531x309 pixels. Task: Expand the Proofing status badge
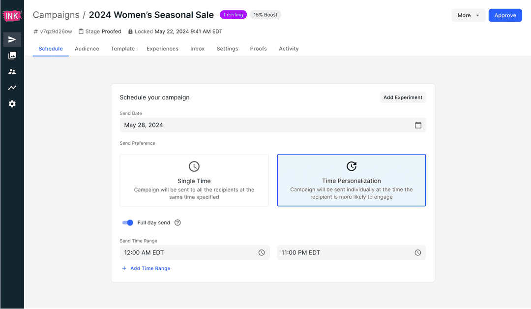(x=233, y=15)
